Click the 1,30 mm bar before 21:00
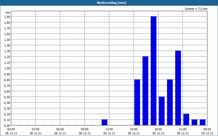This screenshot has width=218, height=136. pyautogui.click(x=178, y=88)
